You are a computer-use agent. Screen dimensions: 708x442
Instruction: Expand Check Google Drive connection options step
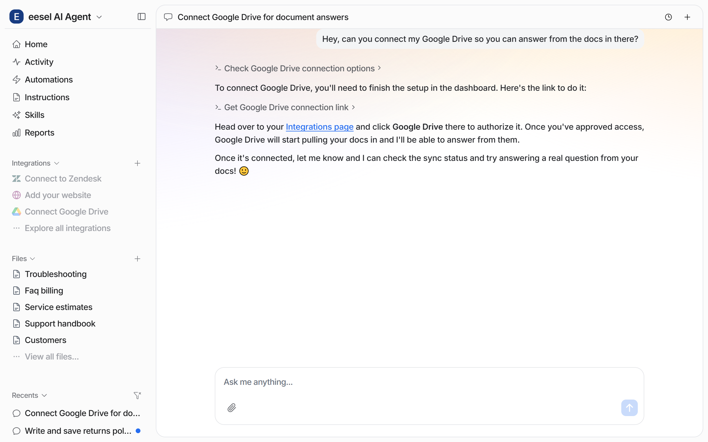(x=298, y=68)
